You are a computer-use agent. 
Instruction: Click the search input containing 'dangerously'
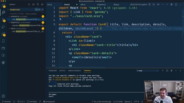22,9
